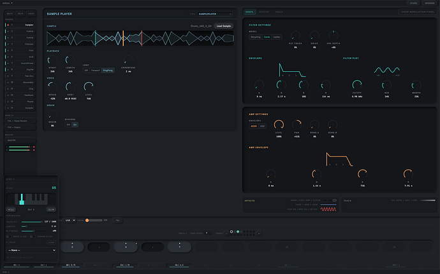The height and width of the screenshot is (274, 440).
Task: Open the SAMPLEPLAYER type dropdown
Action: [215, 14]
